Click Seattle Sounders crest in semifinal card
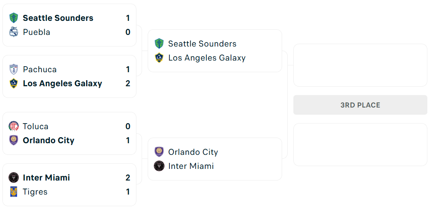Image resolution: width=431 pixels, height=209 pixels. click(x=159, y=44)
